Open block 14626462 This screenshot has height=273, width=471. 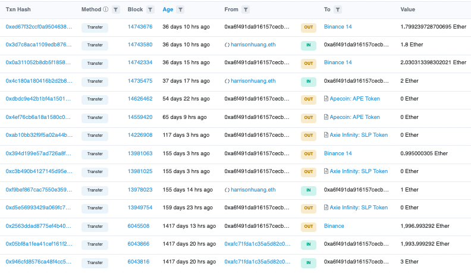[140, 99]
